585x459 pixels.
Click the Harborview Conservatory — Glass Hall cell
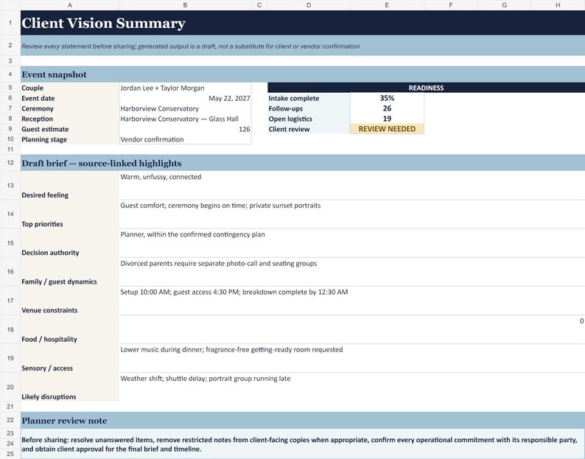coord(185,119)
